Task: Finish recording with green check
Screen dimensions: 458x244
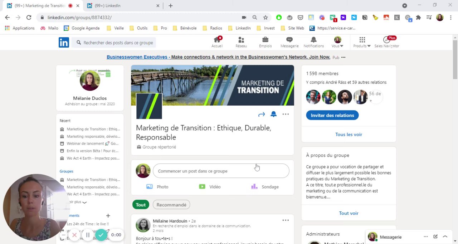Action: click(x=101, y=235)
